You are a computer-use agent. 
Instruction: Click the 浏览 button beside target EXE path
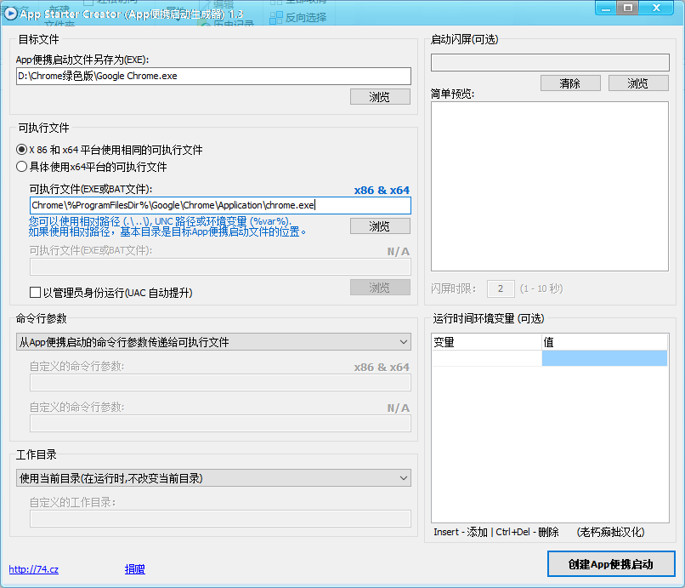[x=379, y=96]
